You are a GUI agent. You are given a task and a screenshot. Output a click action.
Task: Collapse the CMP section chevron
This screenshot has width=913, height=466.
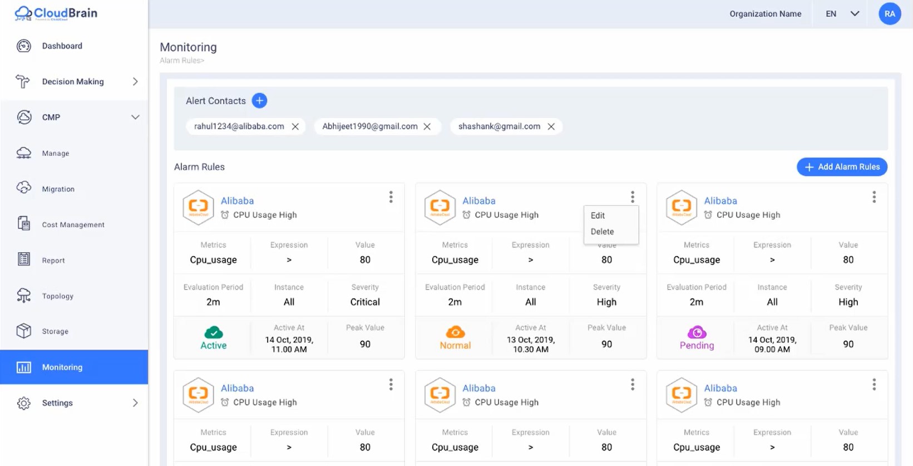[135, 117]
